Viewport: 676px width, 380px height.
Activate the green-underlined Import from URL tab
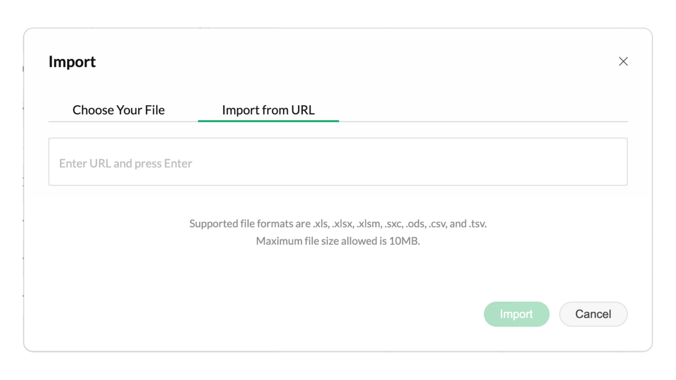click(268, 110)
